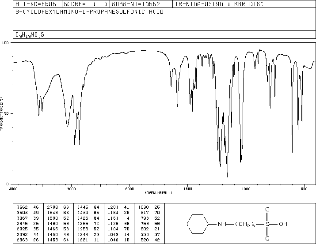Select peak value 1221 in the peak table

point(83,240)
